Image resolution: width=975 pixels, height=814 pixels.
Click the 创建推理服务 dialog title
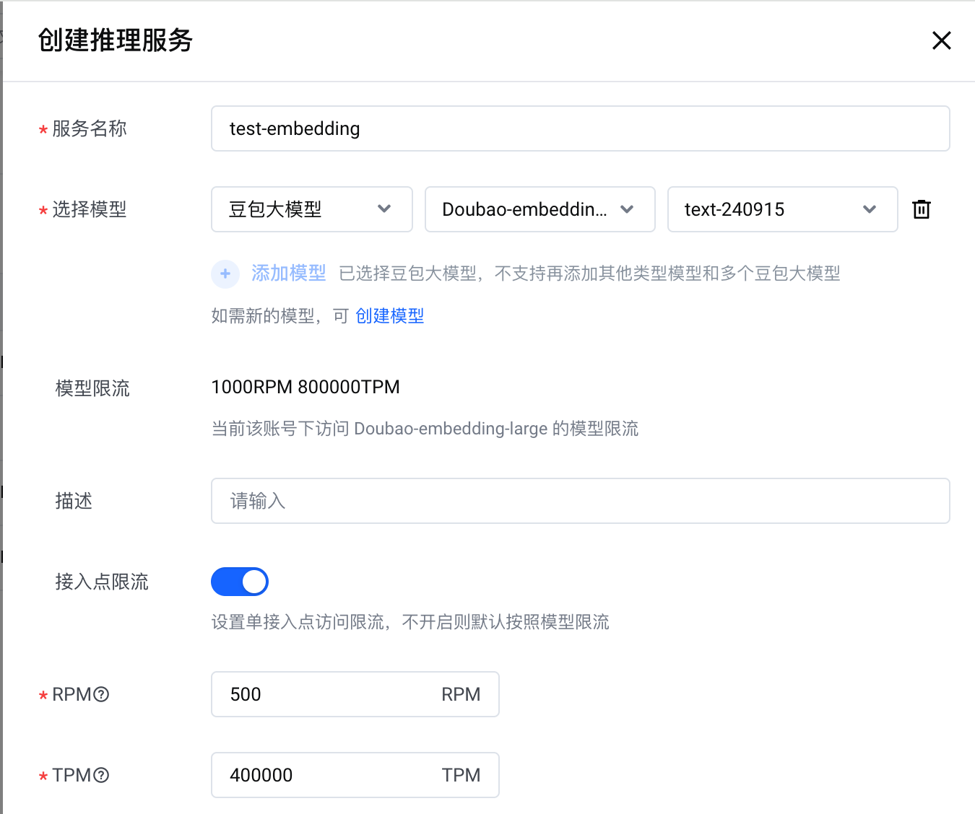[x=116, y=40]
